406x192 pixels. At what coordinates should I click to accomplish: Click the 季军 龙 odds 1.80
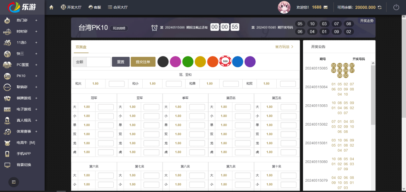(178, 143)
